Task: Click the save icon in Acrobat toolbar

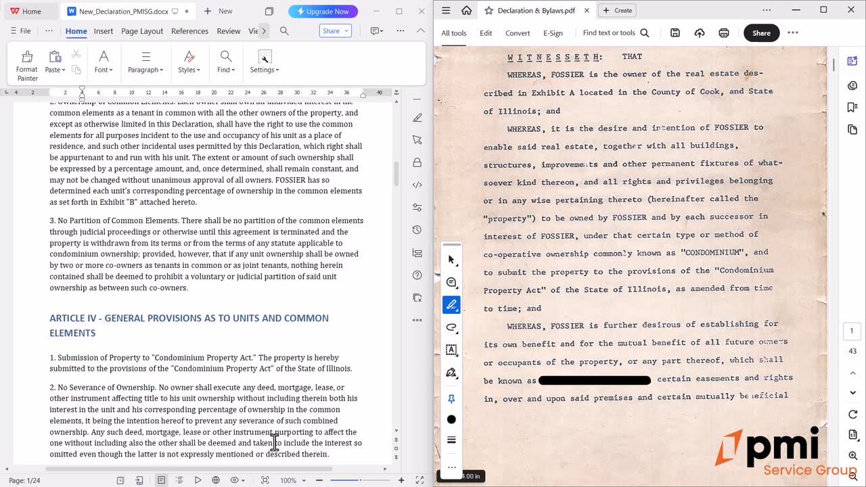Action: click(x=675, y=32)
